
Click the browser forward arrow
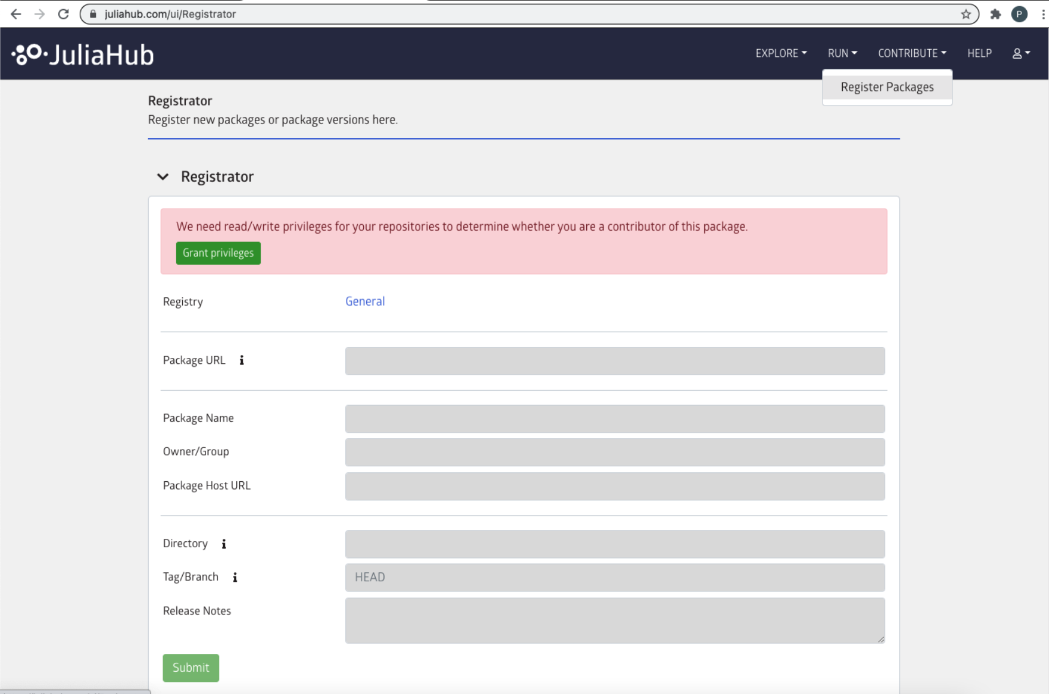tap(40, 14)
